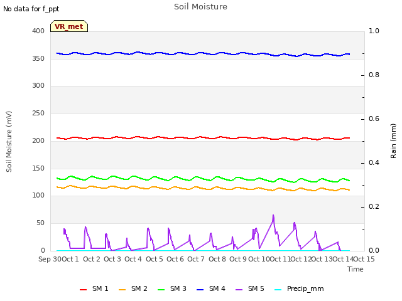
Task: Click the blue SM 4 legend swatch
Action: (x=200, y=290)
